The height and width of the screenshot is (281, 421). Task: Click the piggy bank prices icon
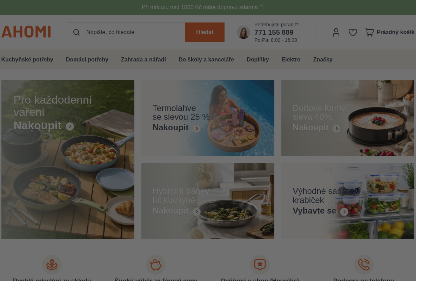coord(156,265)
